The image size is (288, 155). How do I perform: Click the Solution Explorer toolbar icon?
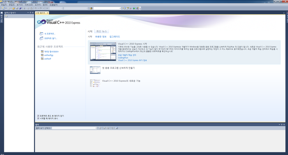125,8
